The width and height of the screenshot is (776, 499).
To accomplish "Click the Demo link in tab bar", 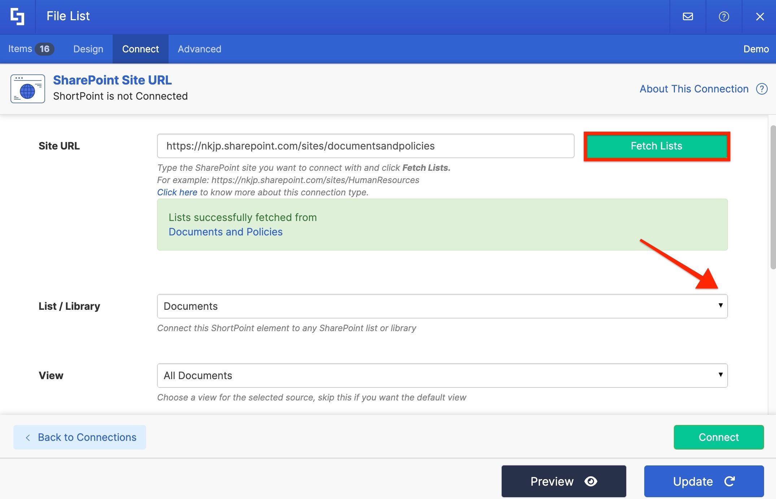I will 756,49.
